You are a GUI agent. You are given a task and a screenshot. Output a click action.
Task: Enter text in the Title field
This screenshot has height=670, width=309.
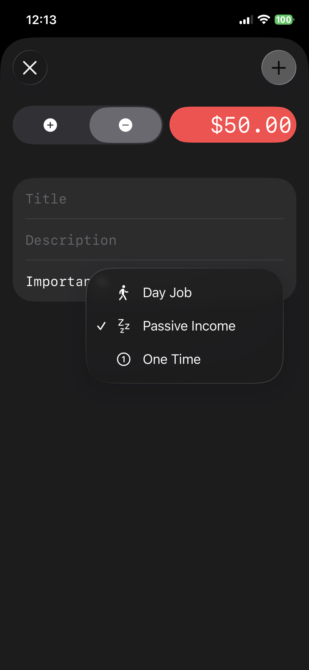click(154, 199)
